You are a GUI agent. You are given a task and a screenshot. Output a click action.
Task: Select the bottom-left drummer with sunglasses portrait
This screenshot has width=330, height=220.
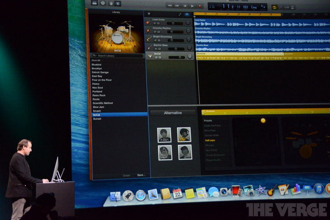point(165,153)
